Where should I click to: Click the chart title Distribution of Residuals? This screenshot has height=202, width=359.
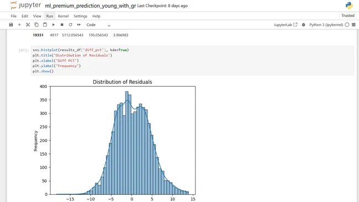(x=122, y=82)
